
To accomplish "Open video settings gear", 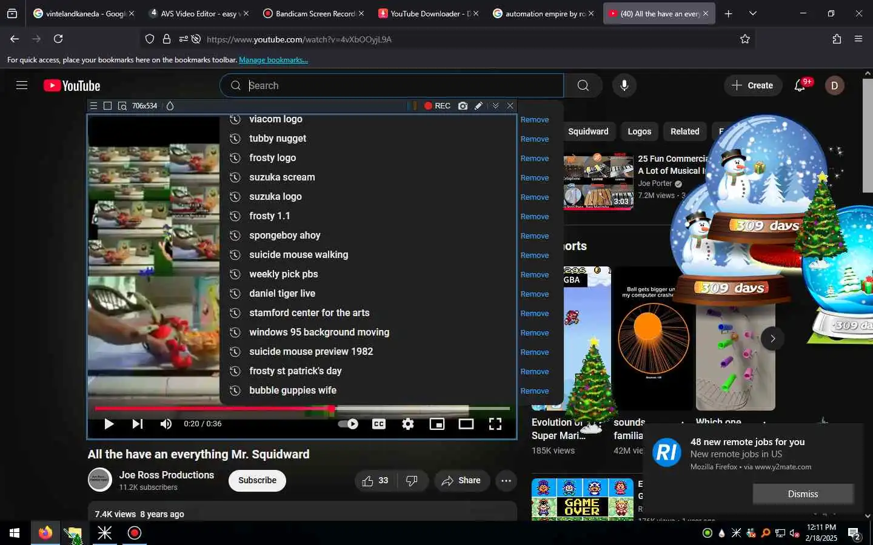I will coord(408,424).
